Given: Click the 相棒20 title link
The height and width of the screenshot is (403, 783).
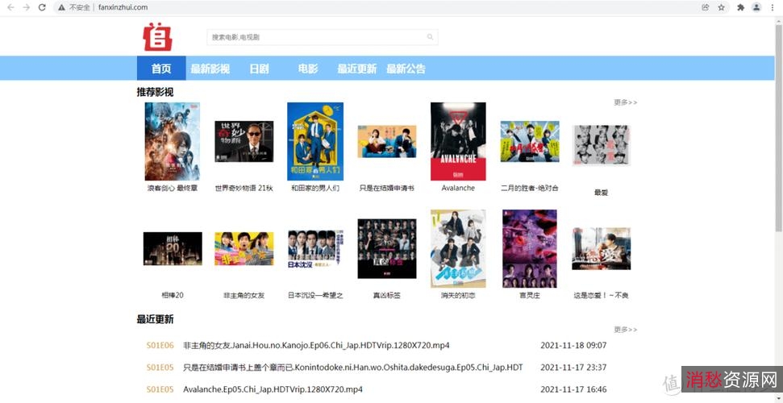Looking at the screenshot, I should (173, 295).
